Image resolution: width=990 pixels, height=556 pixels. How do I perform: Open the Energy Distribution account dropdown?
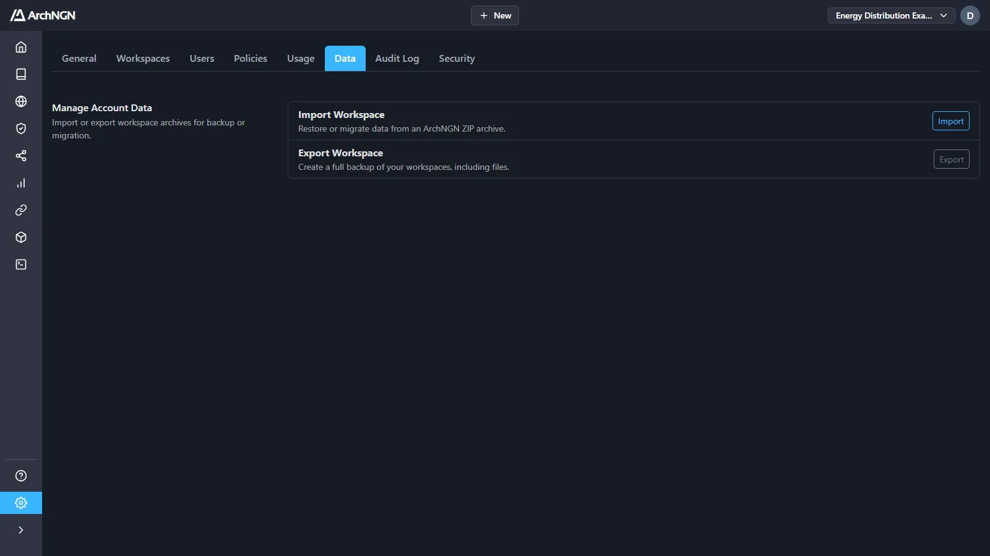click(892, 15)
